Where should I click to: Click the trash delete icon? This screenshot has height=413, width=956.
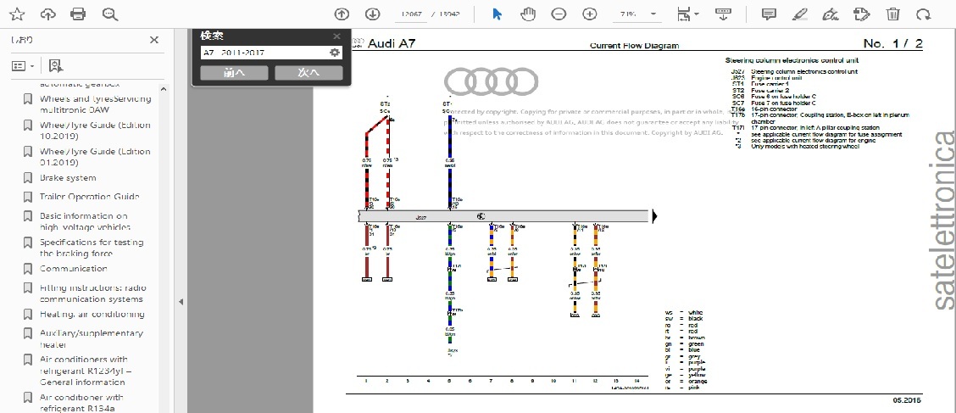(892, 14)
